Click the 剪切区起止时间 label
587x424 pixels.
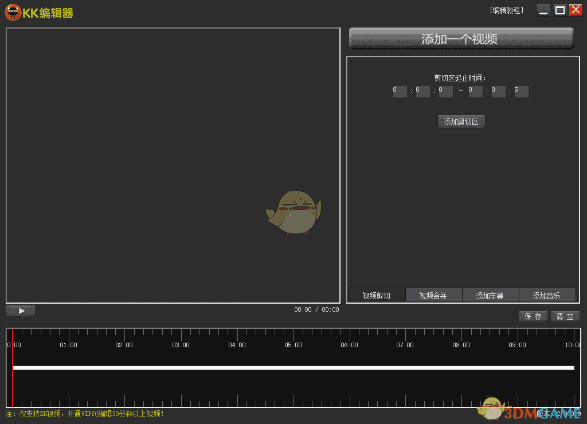460,78
